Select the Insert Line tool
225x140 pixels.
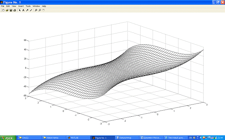point(31,10)
